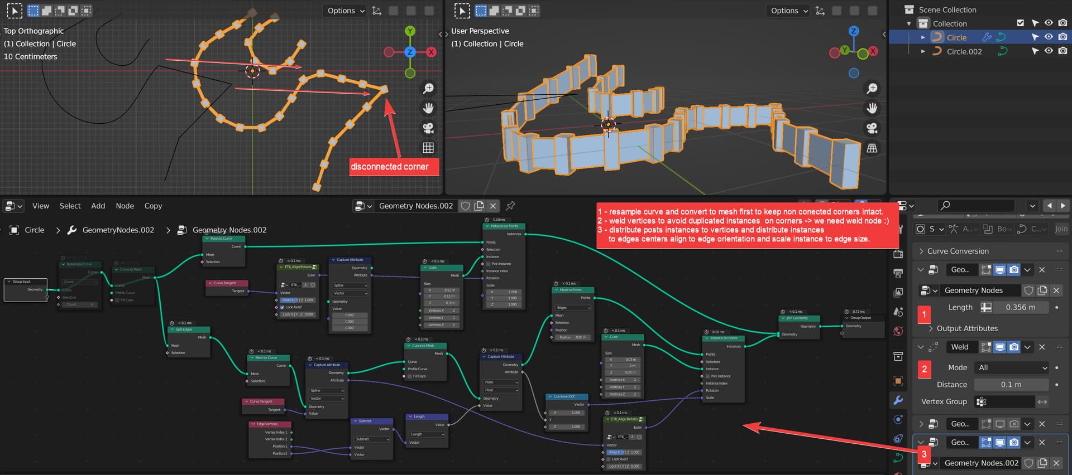Click green Y axis on left viewport gizmo
This screenshot has width=1072, height=475.
pos(410,31)
